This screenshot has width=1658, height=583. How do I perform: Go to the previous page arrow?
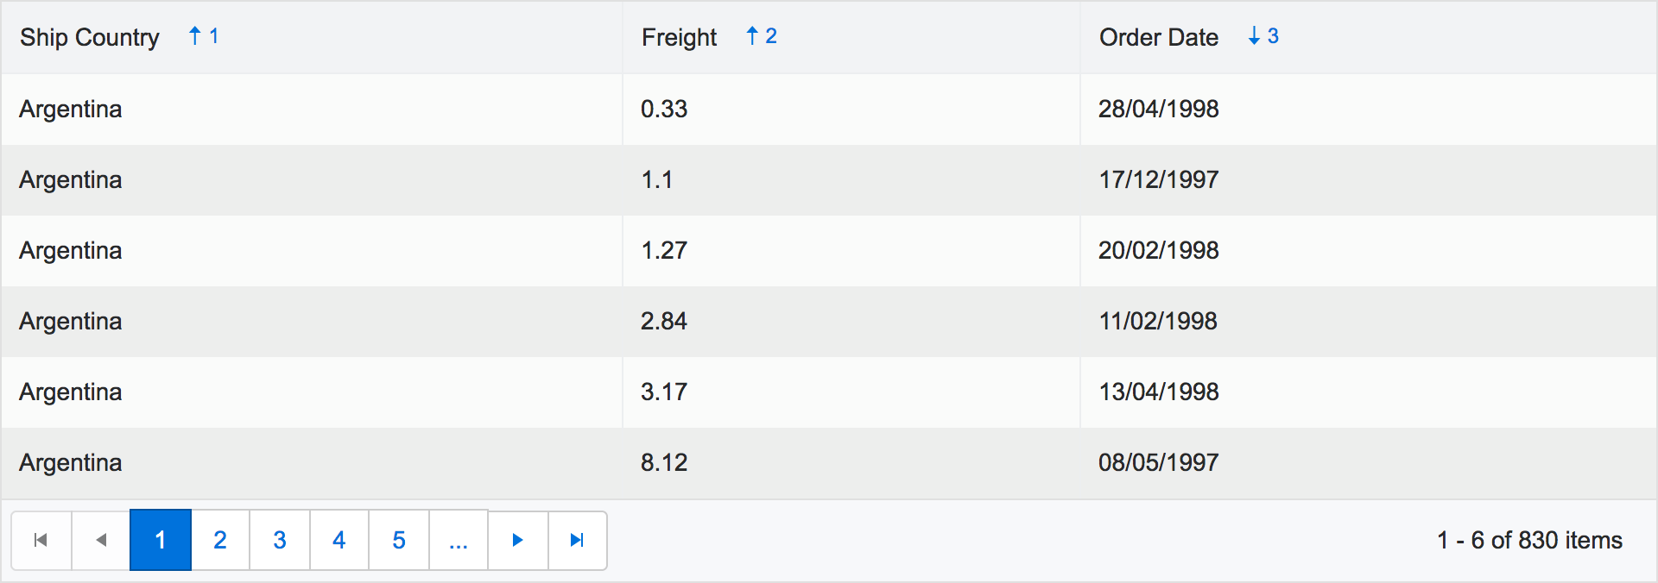coord(101,540)
